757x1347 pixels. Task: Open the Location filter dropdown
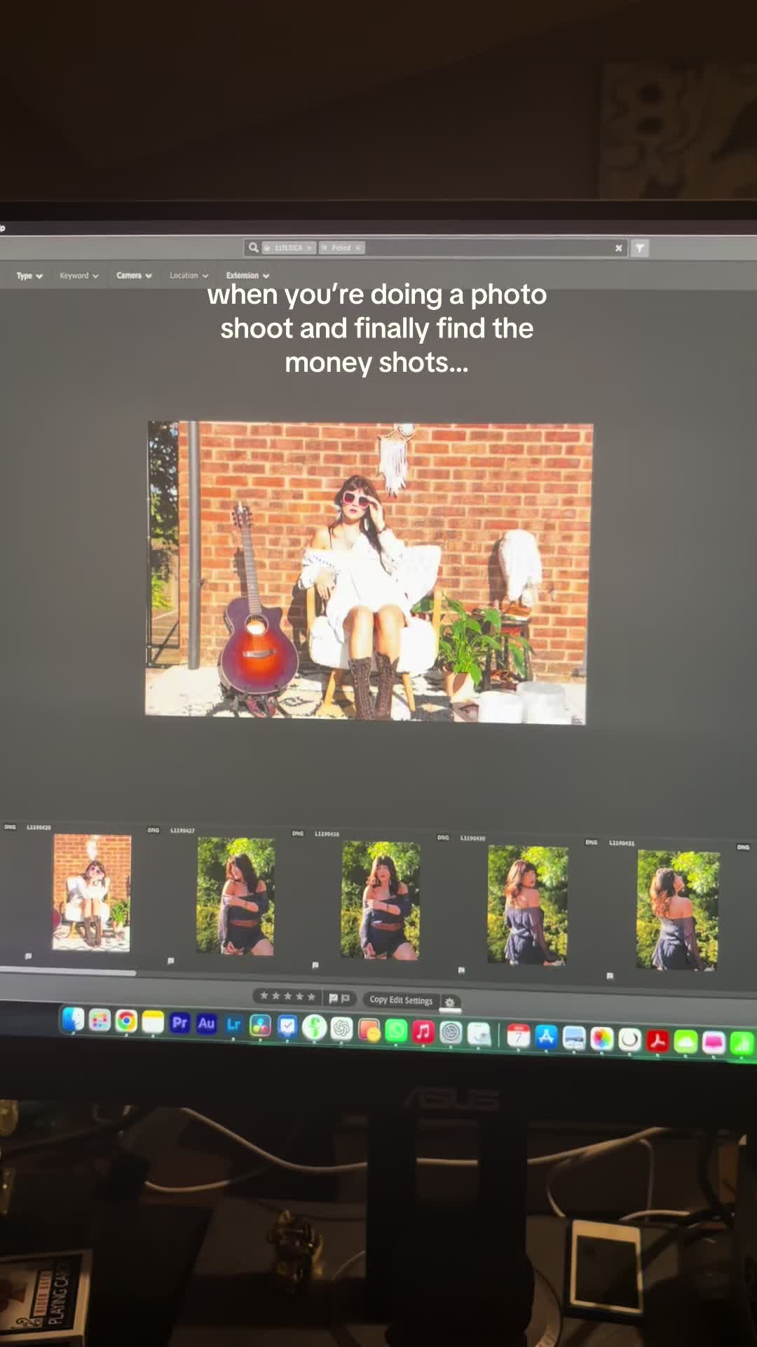189,276
